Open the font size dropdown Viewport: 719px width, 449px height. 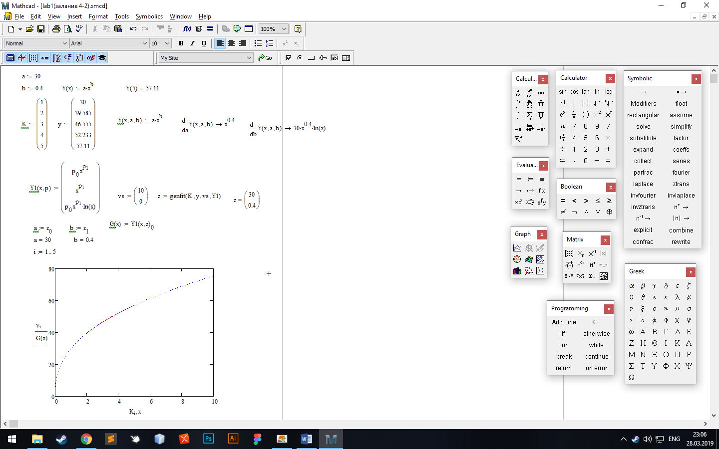coord(167,43)
